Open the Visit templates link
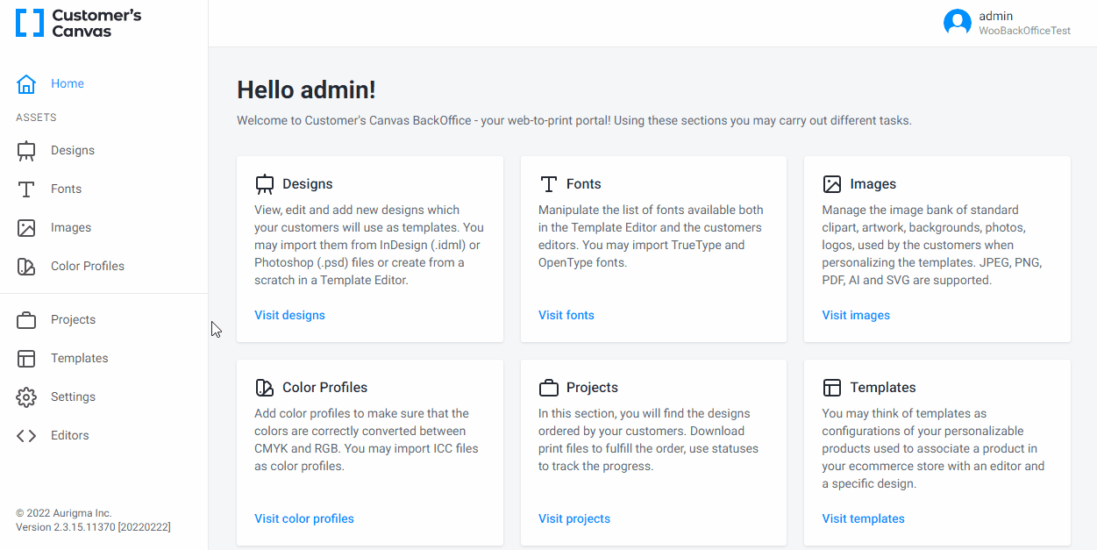 coord(863,519)
